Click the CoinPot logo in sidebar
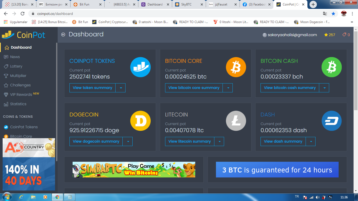Screen dimensions: 358x201 tap(24, 35)
